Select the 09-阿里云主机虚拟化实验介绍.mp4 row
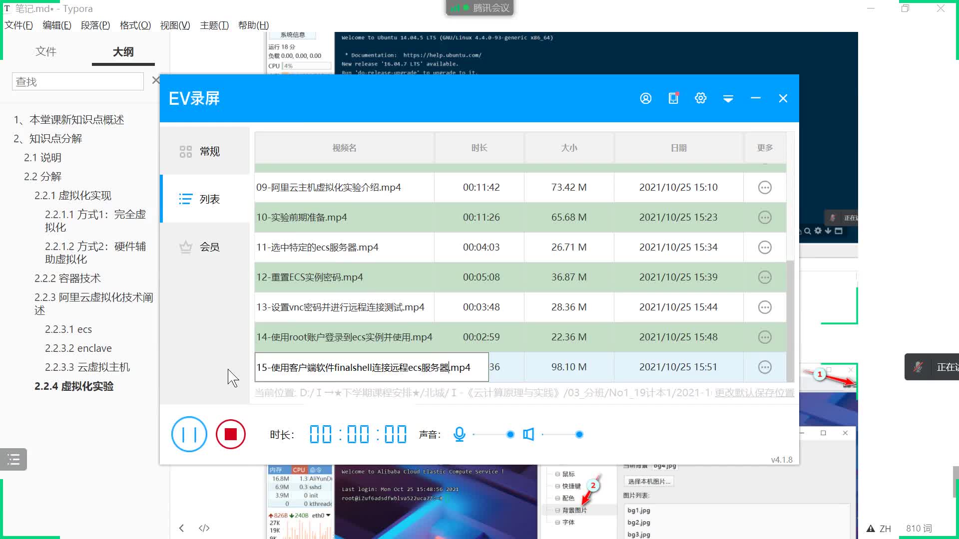 520,187
